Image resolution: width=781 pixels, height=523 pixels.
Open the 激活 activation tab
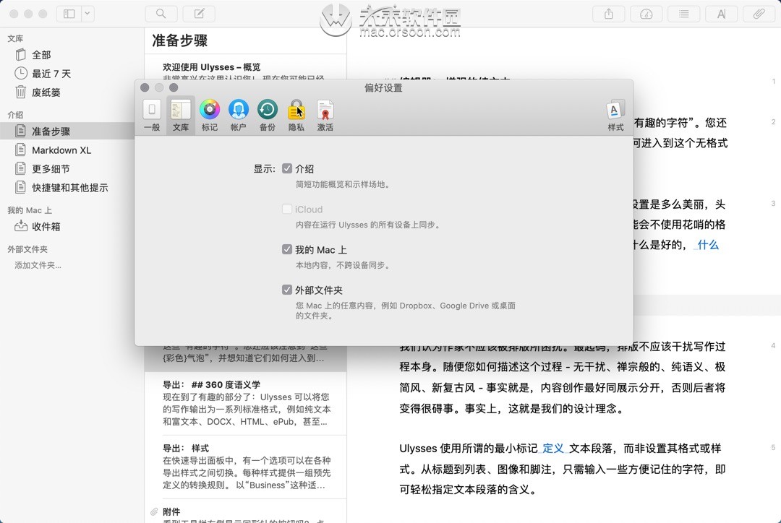point(325,115)
